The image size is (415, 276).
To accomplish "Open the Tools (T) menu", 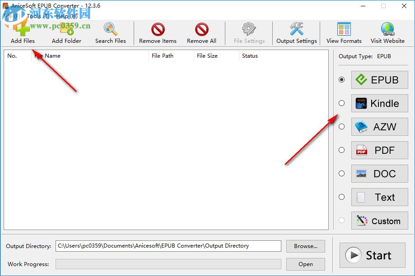I will [38, 16].
